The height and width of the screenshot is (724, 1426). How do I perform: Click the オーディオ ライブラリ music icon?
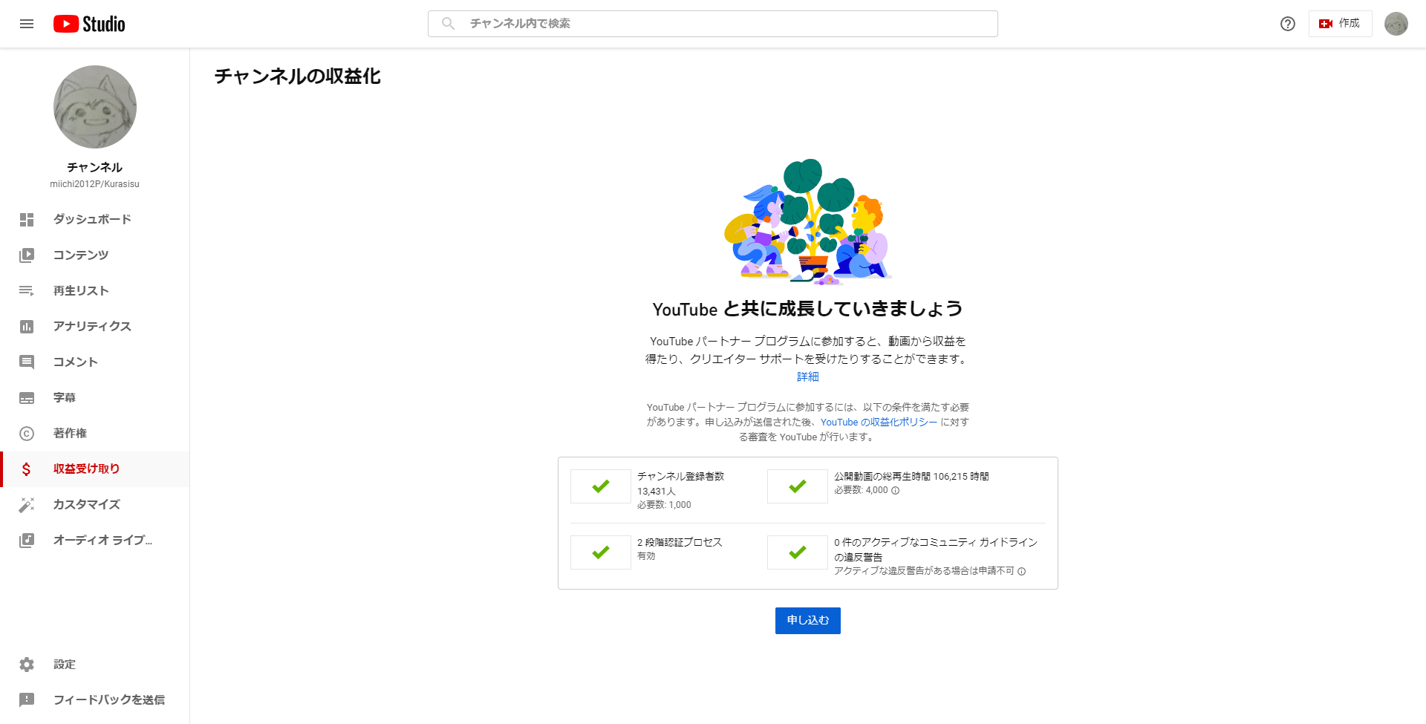[x=27, y=541]
